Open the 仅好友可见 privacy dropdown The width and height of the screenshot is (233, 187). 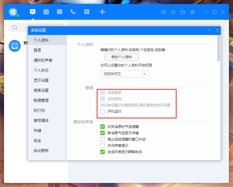click(124, 74)
